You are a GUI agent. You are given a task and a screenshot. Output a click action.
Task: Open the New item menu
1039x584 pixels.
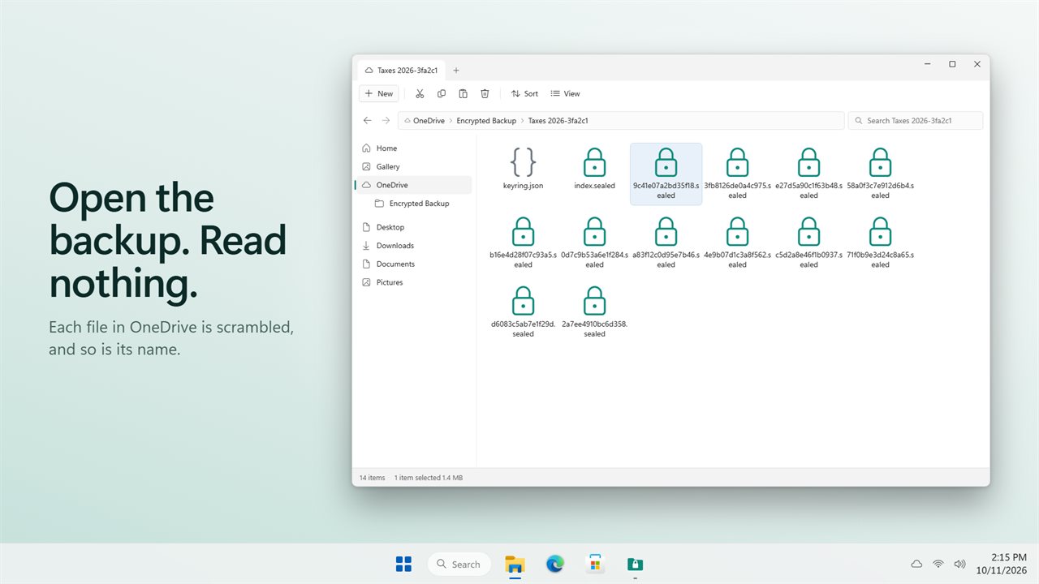click(x=379, y=94)
